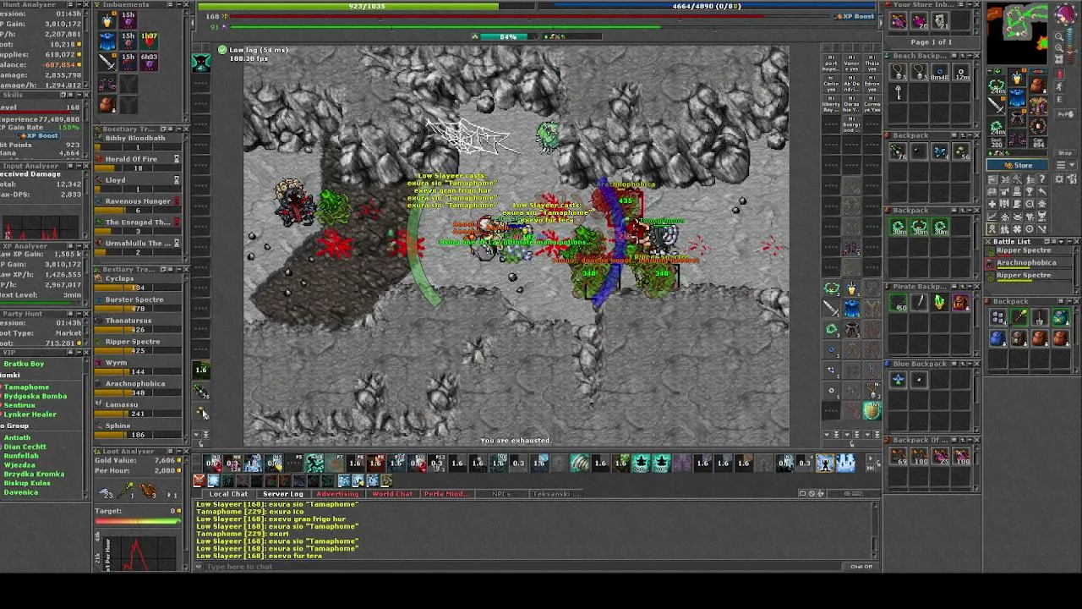The image size is (1082, 609).
Task: Pick the key in Beach Backpack
Action: point(898,93)
